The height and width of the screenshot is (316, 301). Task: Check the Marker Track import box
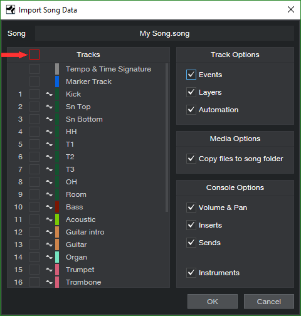(34, 82)
